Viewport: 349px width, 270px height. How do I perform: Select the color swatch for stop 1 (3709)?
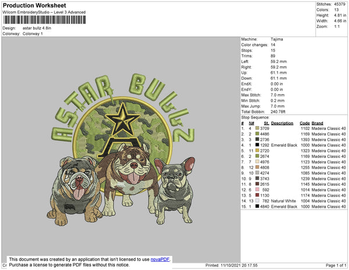257,128
